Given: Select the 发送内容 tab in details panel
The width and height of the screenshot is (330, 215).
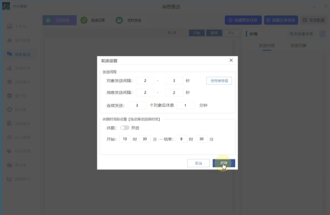Looking at the screenshot, I should click(267, 45).
